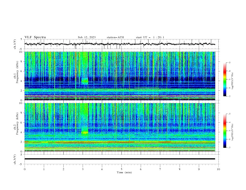Click the "7" tick on the time axis
Image resolution: width=246 pixels, height=190 pixels.
(x=160, y=169)
